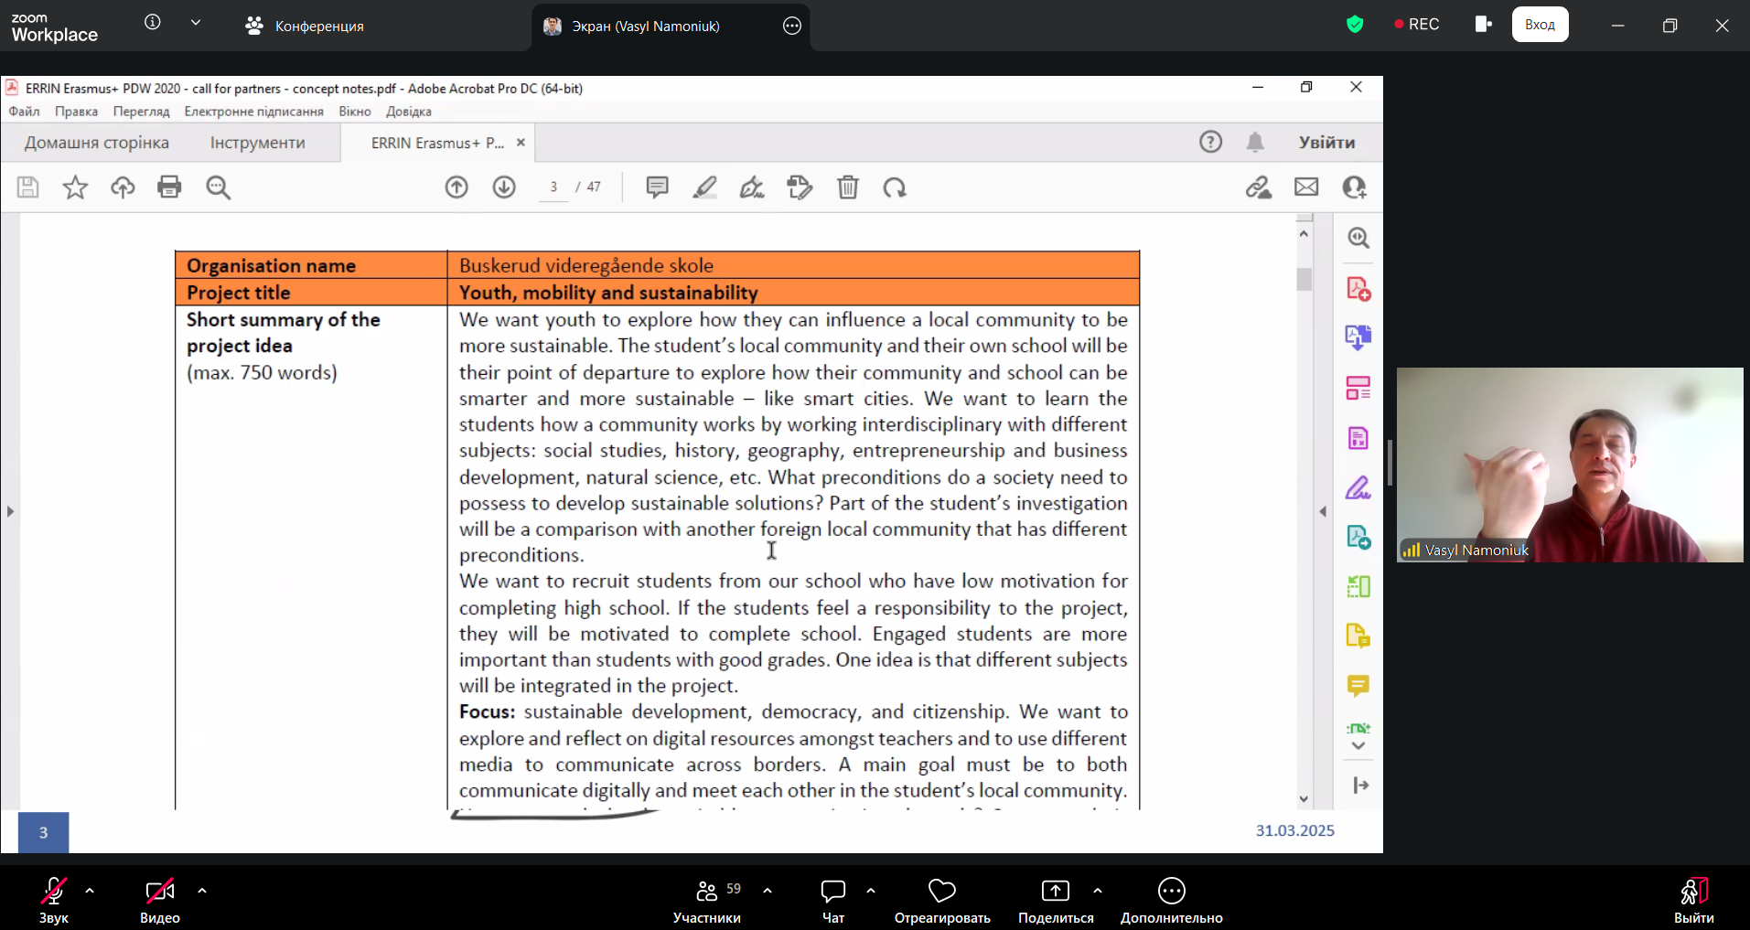Expand participants options arrow

(768, 890)
